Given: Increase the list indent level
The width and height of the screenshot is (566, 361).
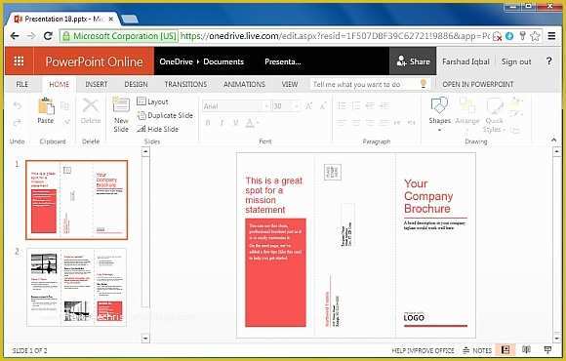Looking at the screenshot, I should (x=384, y=105).
